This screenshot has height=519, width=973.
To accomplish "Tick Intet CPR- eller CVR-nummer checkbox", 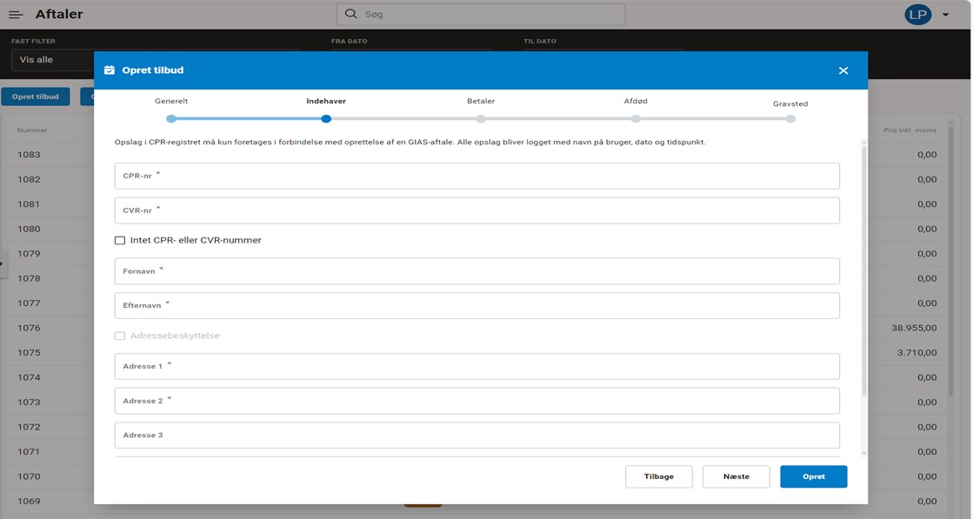I will click(120, 241).
